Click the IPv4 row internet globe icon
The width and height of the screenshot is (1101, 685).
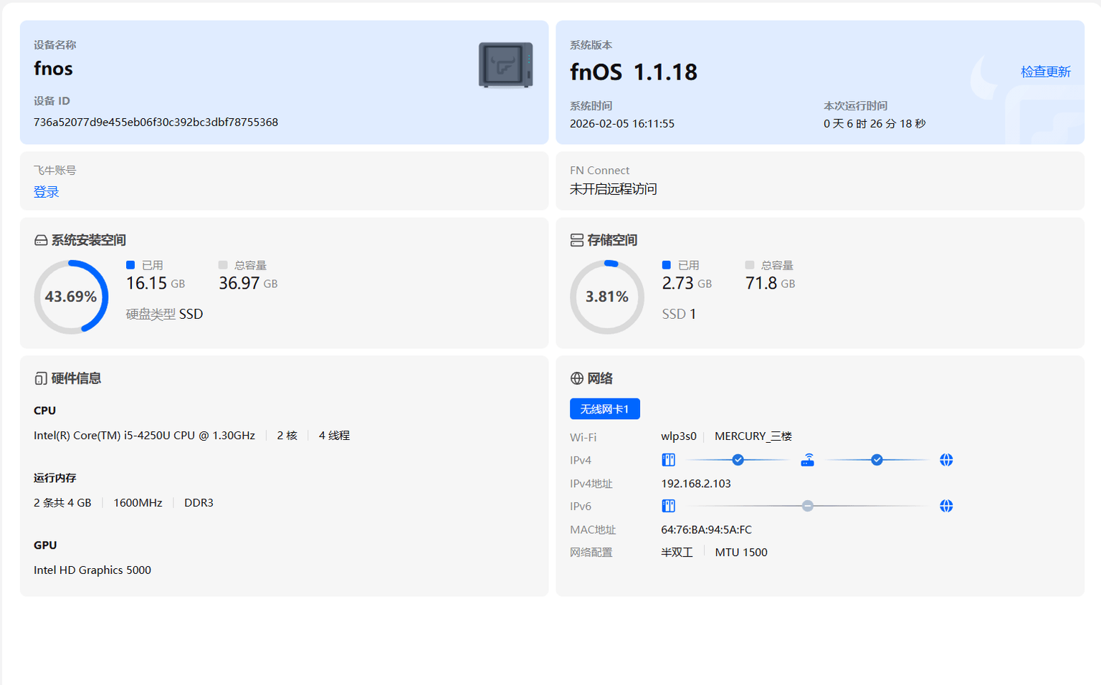[x=946, y=460]
